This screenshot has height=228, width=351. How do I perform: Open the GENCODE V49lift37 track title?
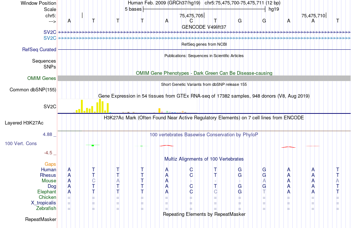(204, 27)
